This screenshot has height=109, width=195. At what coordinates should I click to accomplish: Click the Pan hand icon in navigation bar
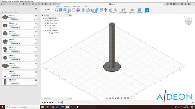coord(113,98)
